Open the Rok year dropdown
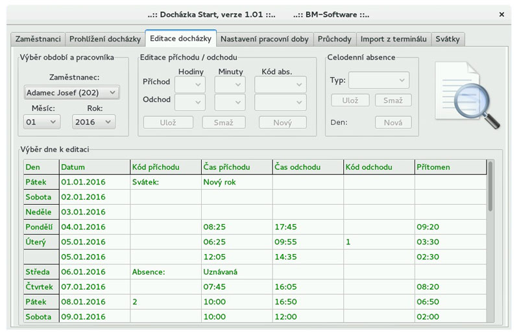The width and height of the screenshot is (519, 335). coord(93,121)
